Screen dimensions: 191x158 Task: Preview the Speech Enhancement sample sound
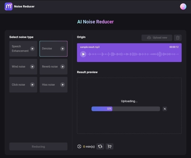[32, 49]
